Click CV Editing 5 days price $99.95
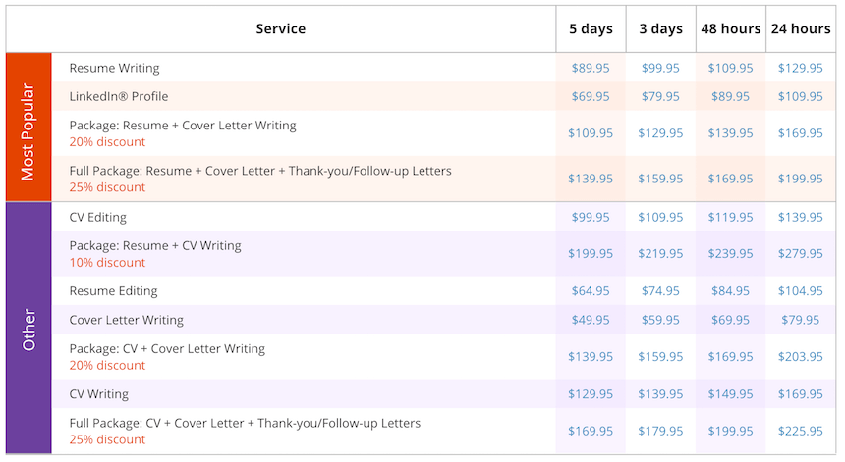 591,217
